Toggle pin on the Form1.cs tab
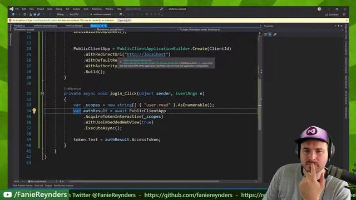 (102, 26)
